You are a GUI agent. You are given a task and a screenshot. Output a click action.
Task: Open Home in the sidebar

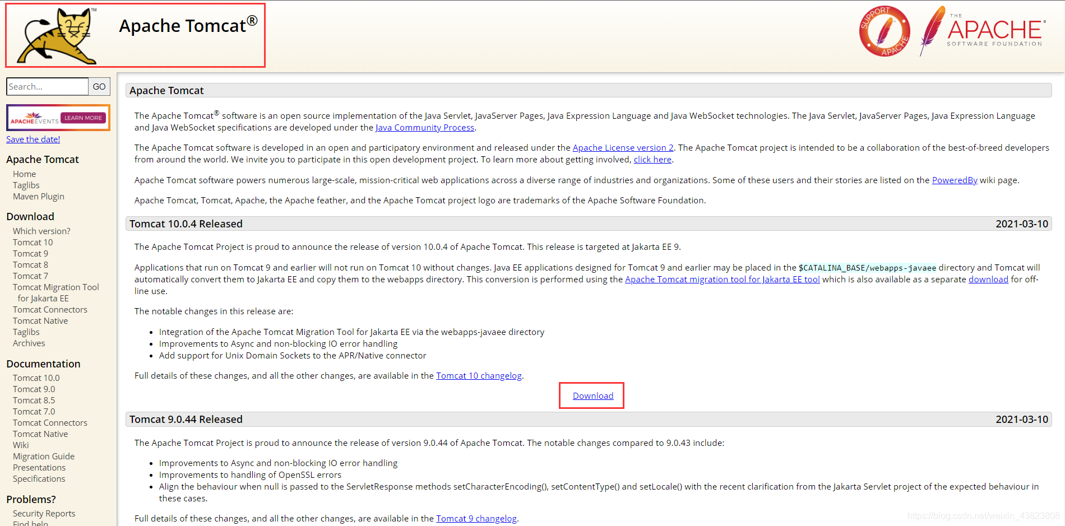tap(24, 174)
